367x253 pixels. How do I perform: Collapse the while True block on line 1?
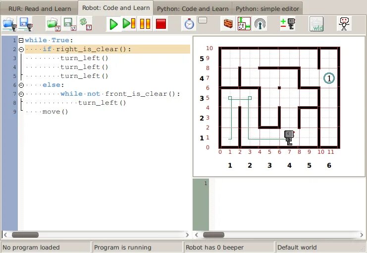pyautogui.click(x=21, y=40)
